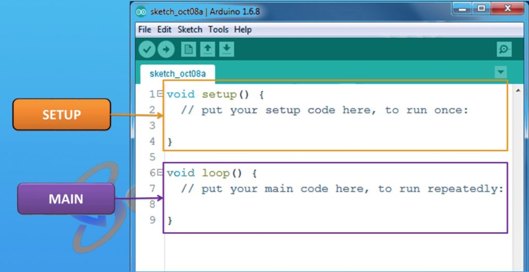The image size is (529, 272).
Task: Click line number 5 in the gutter
Action: click(x=152, y=157)
